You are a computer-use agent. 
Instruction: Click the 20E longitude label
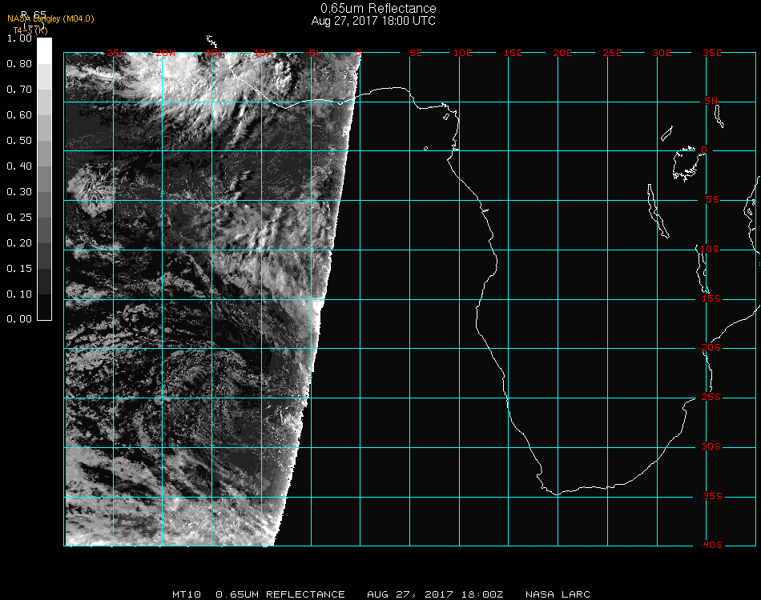coord(562,53)
